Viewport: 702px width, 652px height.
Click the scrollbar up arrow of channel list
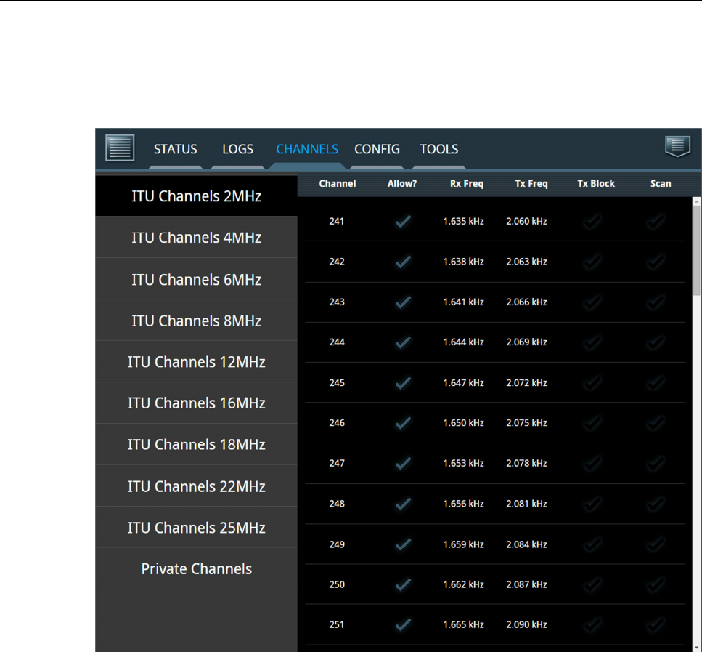(x=697, y=202)
